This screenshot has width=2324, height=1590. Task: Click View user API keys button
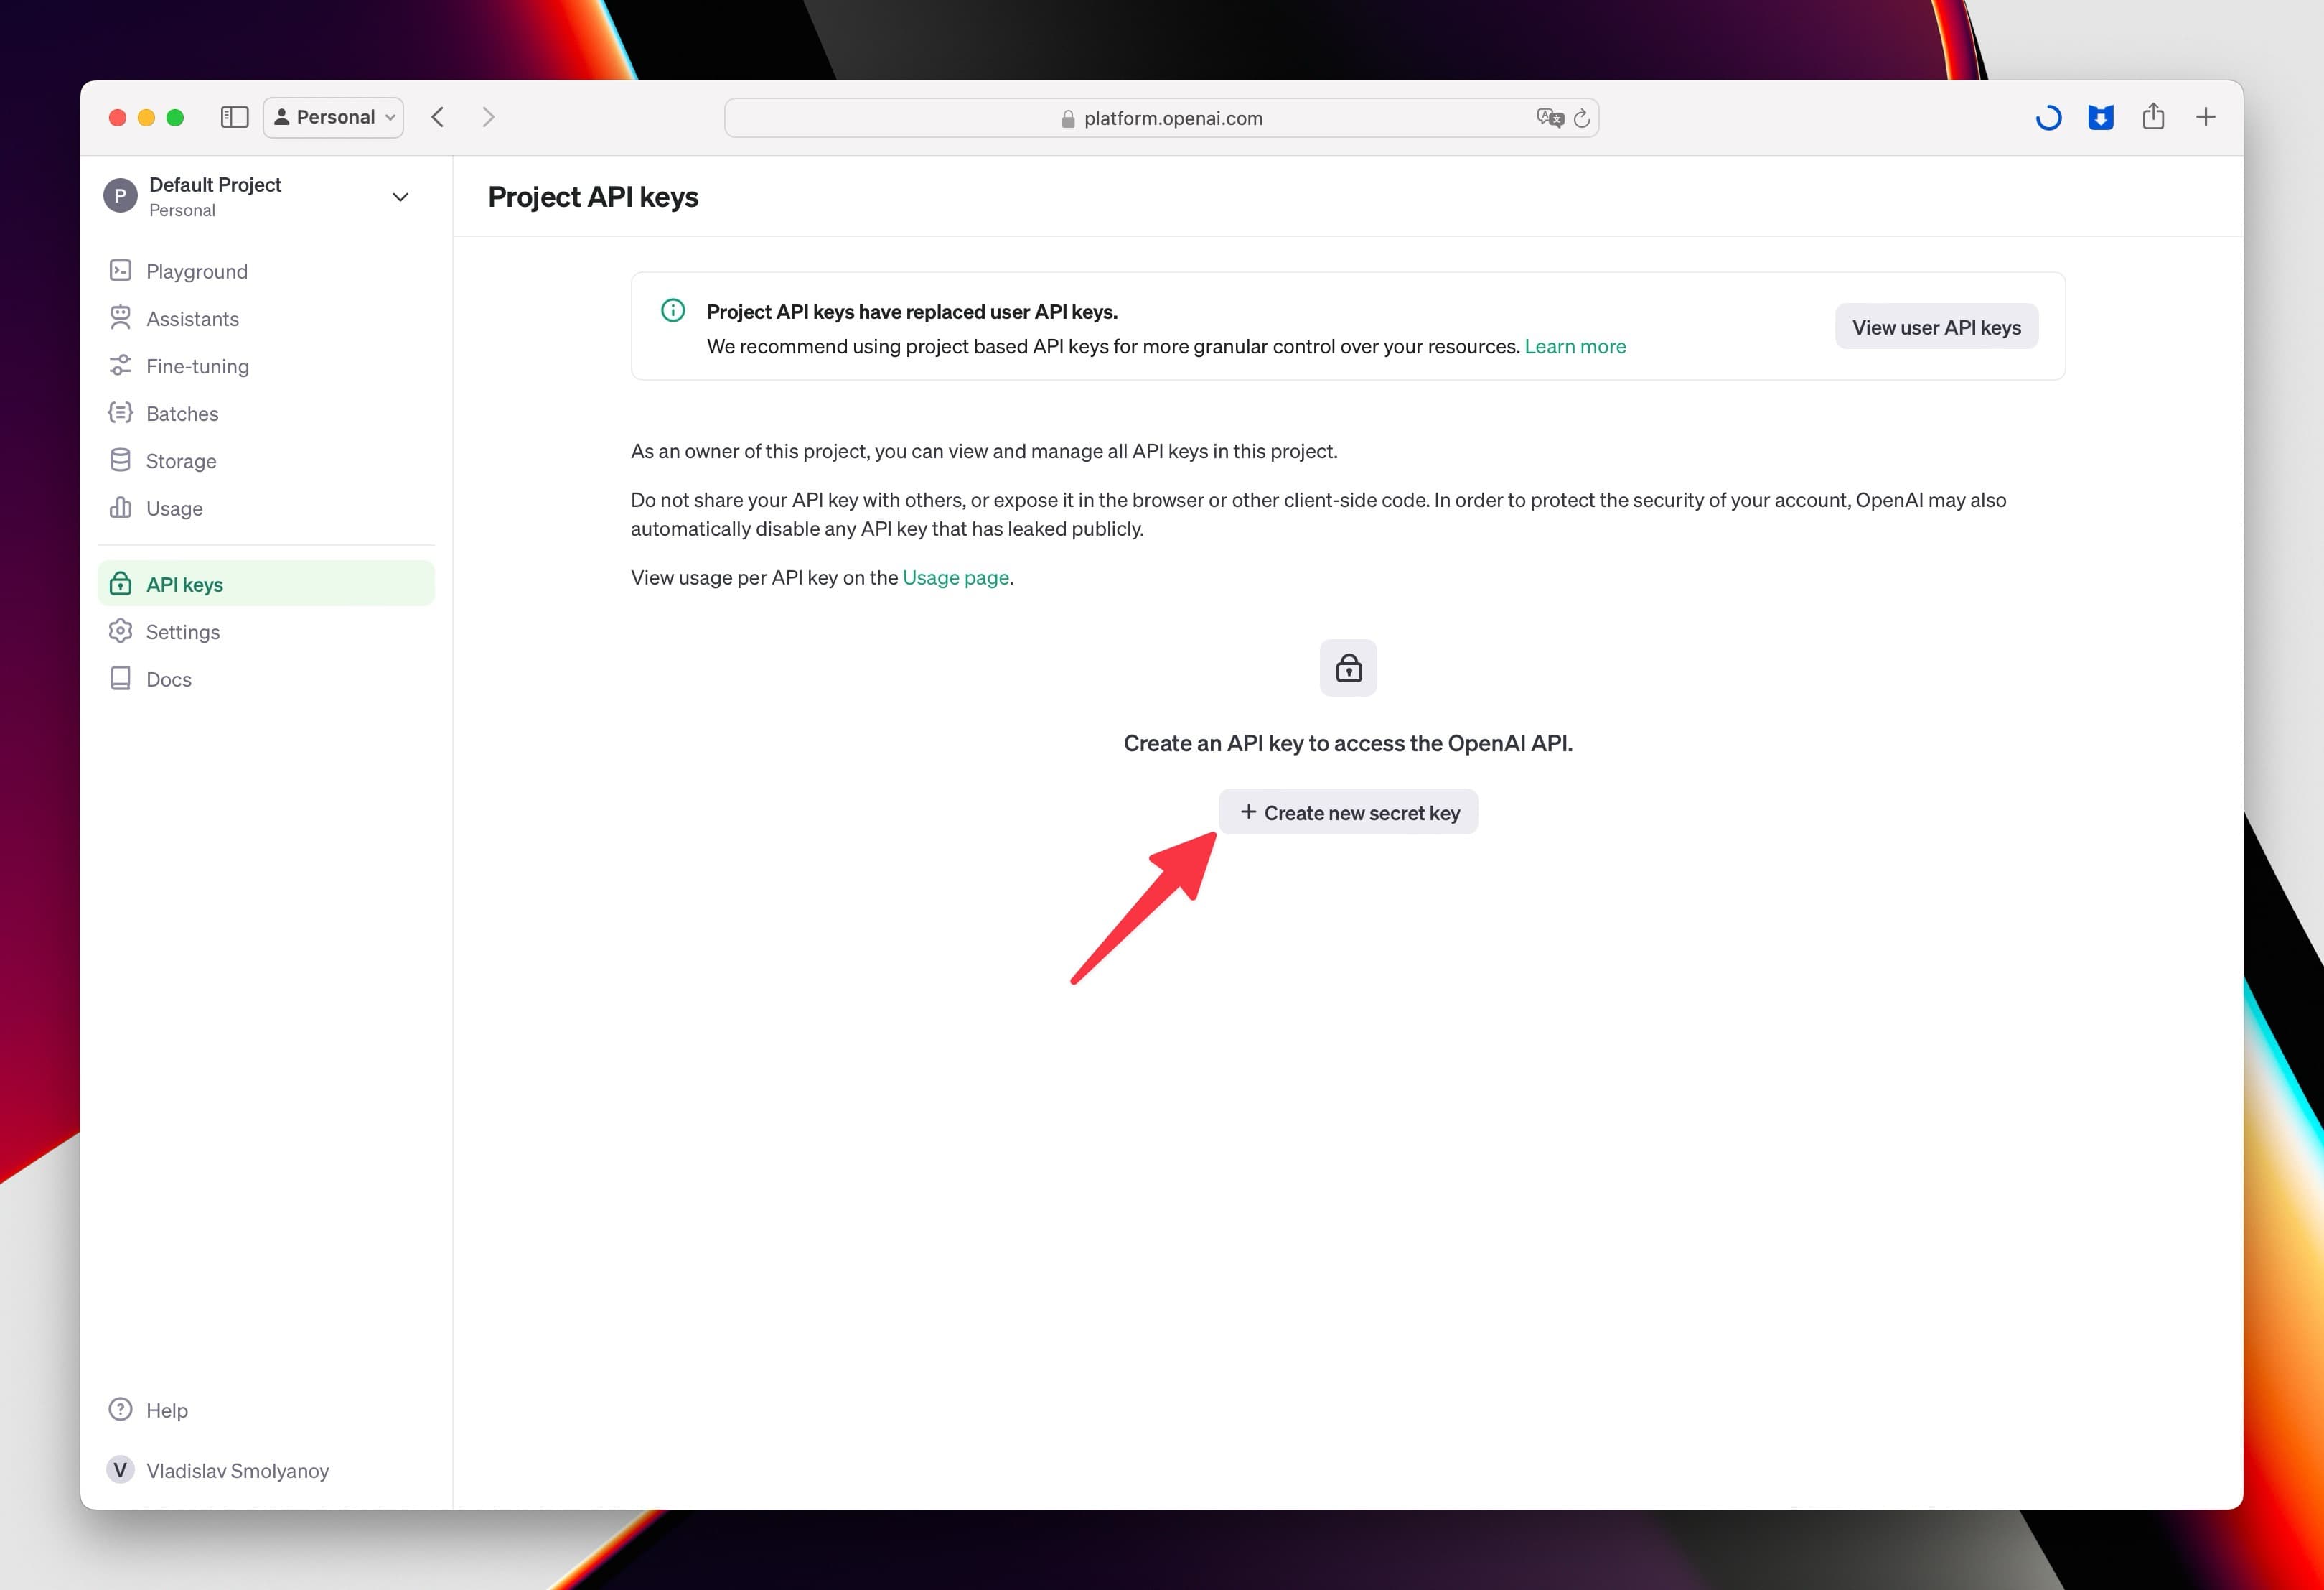1936,325
